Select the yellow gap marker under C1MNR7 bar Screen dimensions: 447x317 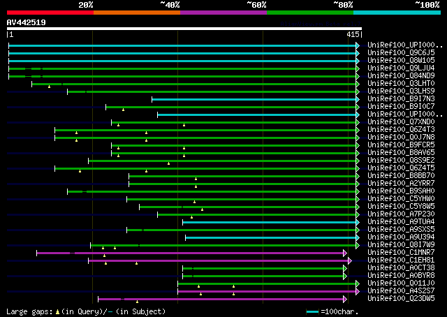coord(104,256)
